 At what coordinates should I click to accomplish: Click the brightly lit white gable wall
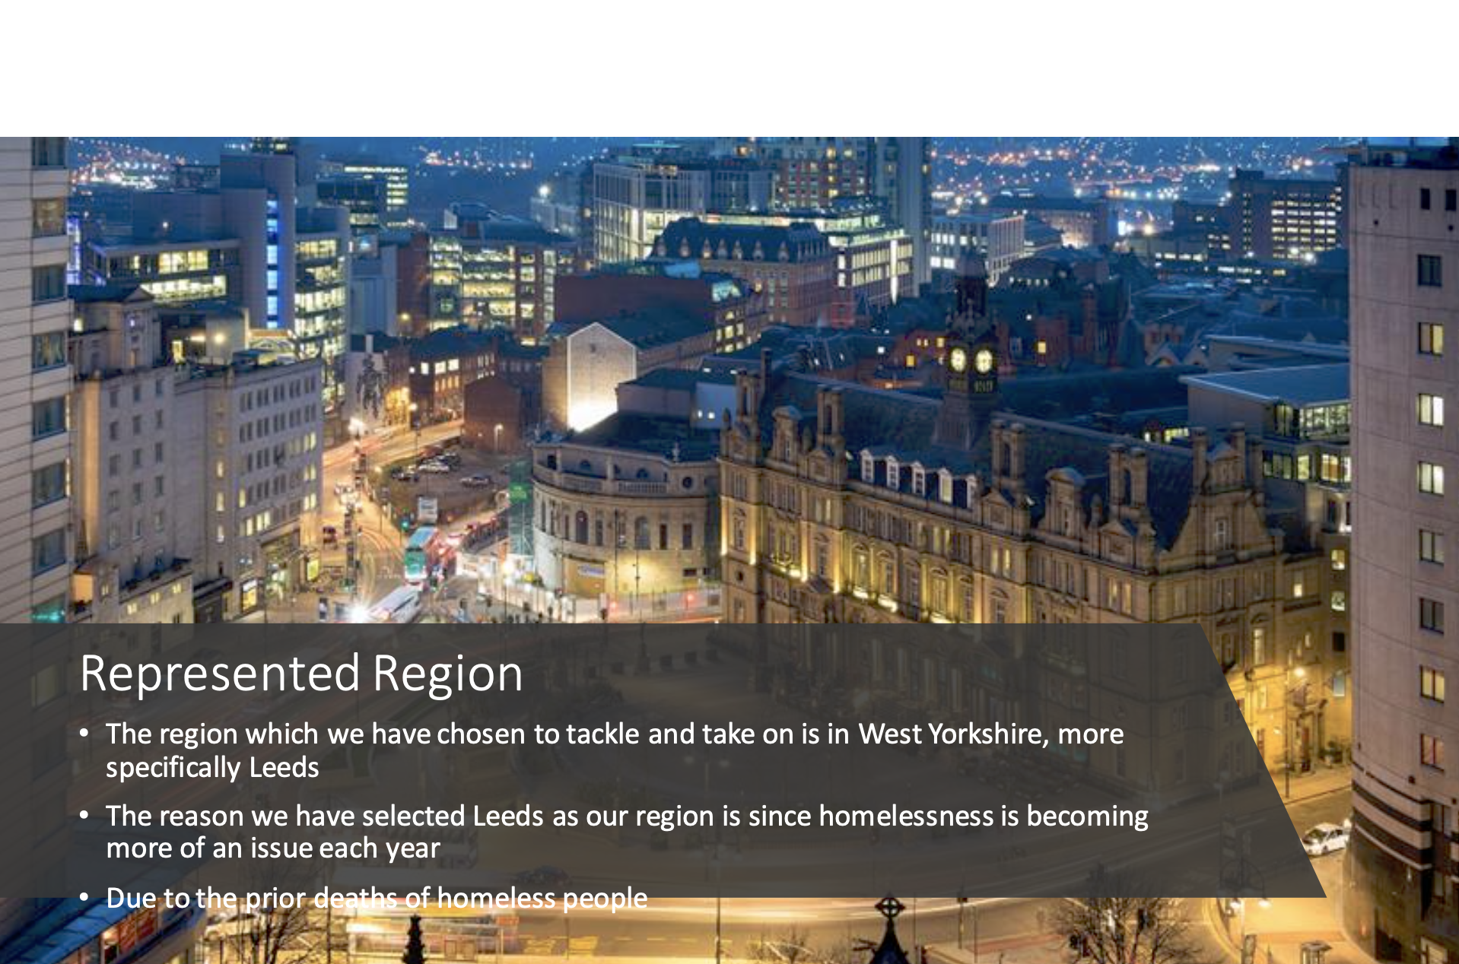[590, 374]
